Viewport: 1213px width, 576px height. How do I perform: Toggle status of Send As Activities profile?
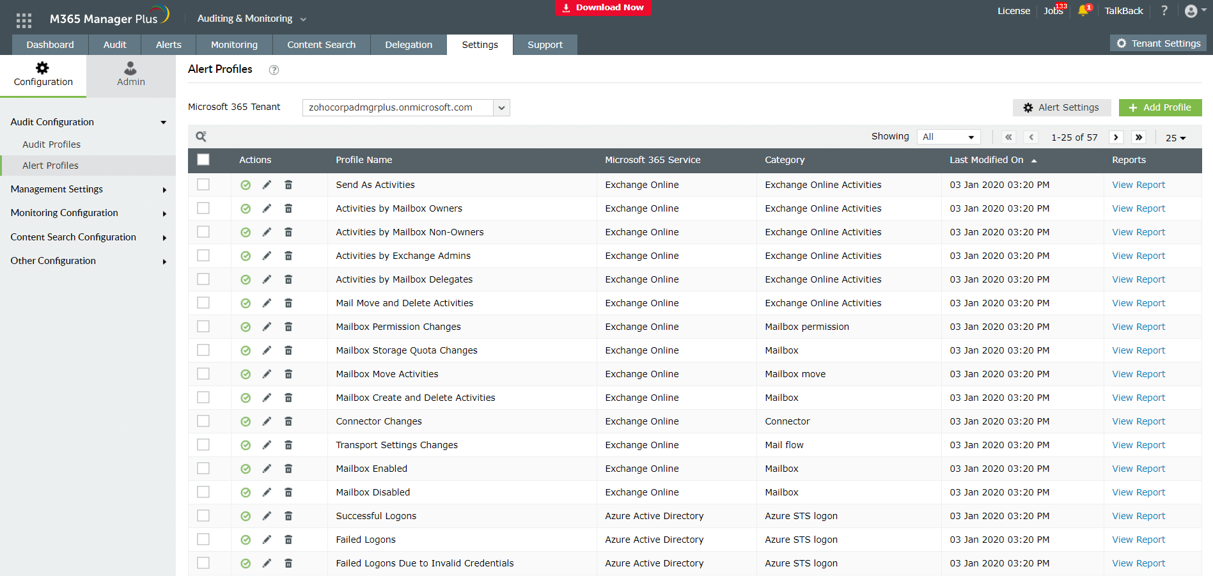(246, 185)
